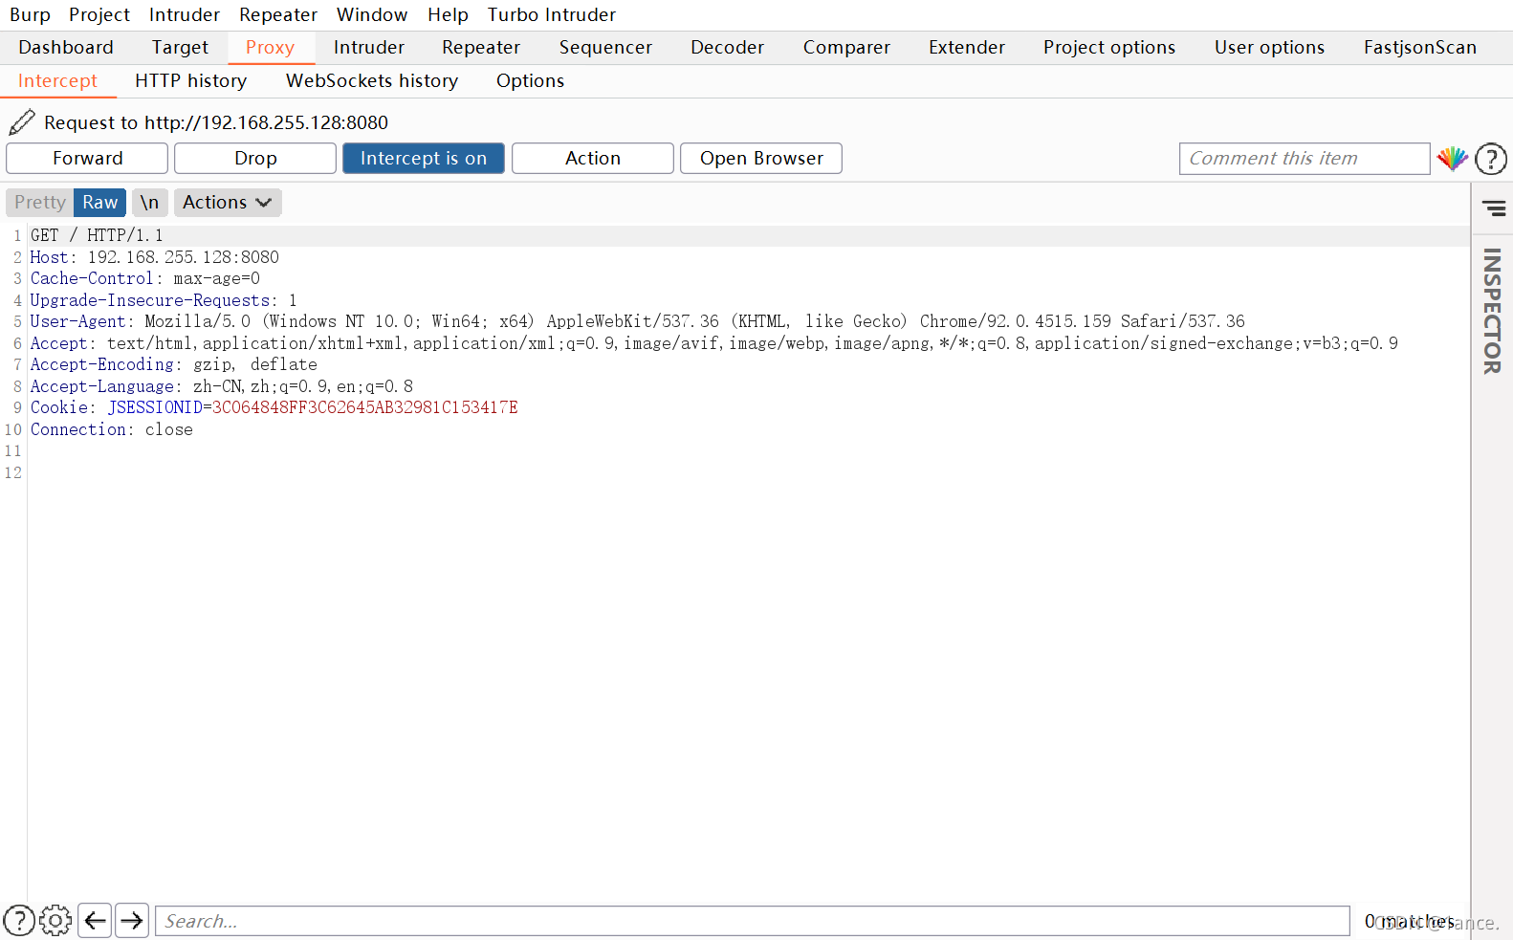This screenshot has height=940, width=1513.
Task: Open User options tab
Action: point(1269,48)
